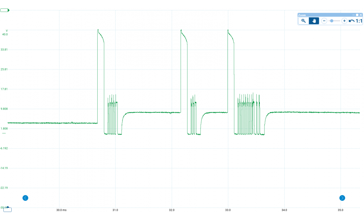Viewport: 364px width, 220px height.
Task: Click the 35.0 time axis label
Action: pos(340,210)
